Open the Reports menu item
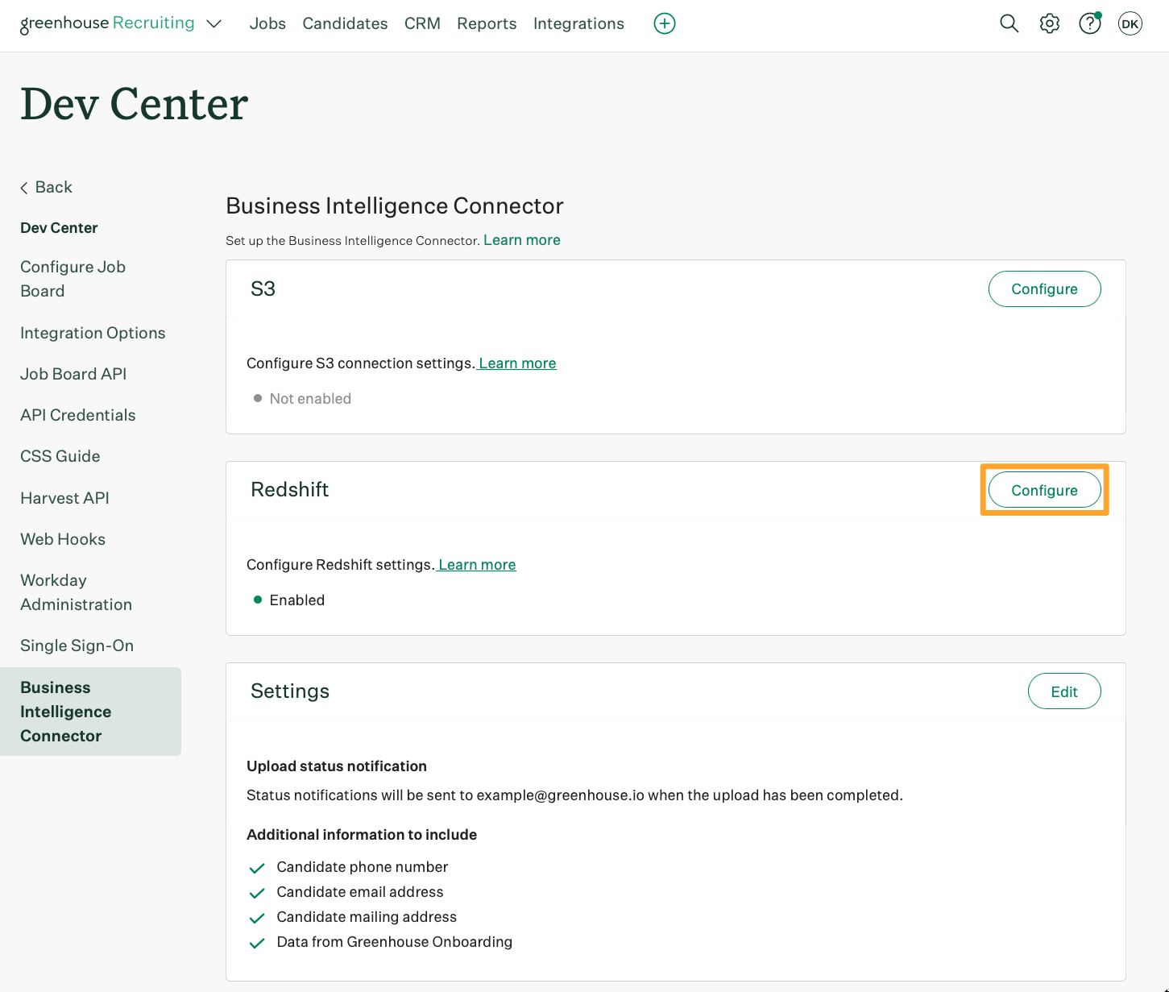This screenshot has width=1169, height=992. (487, 23)
